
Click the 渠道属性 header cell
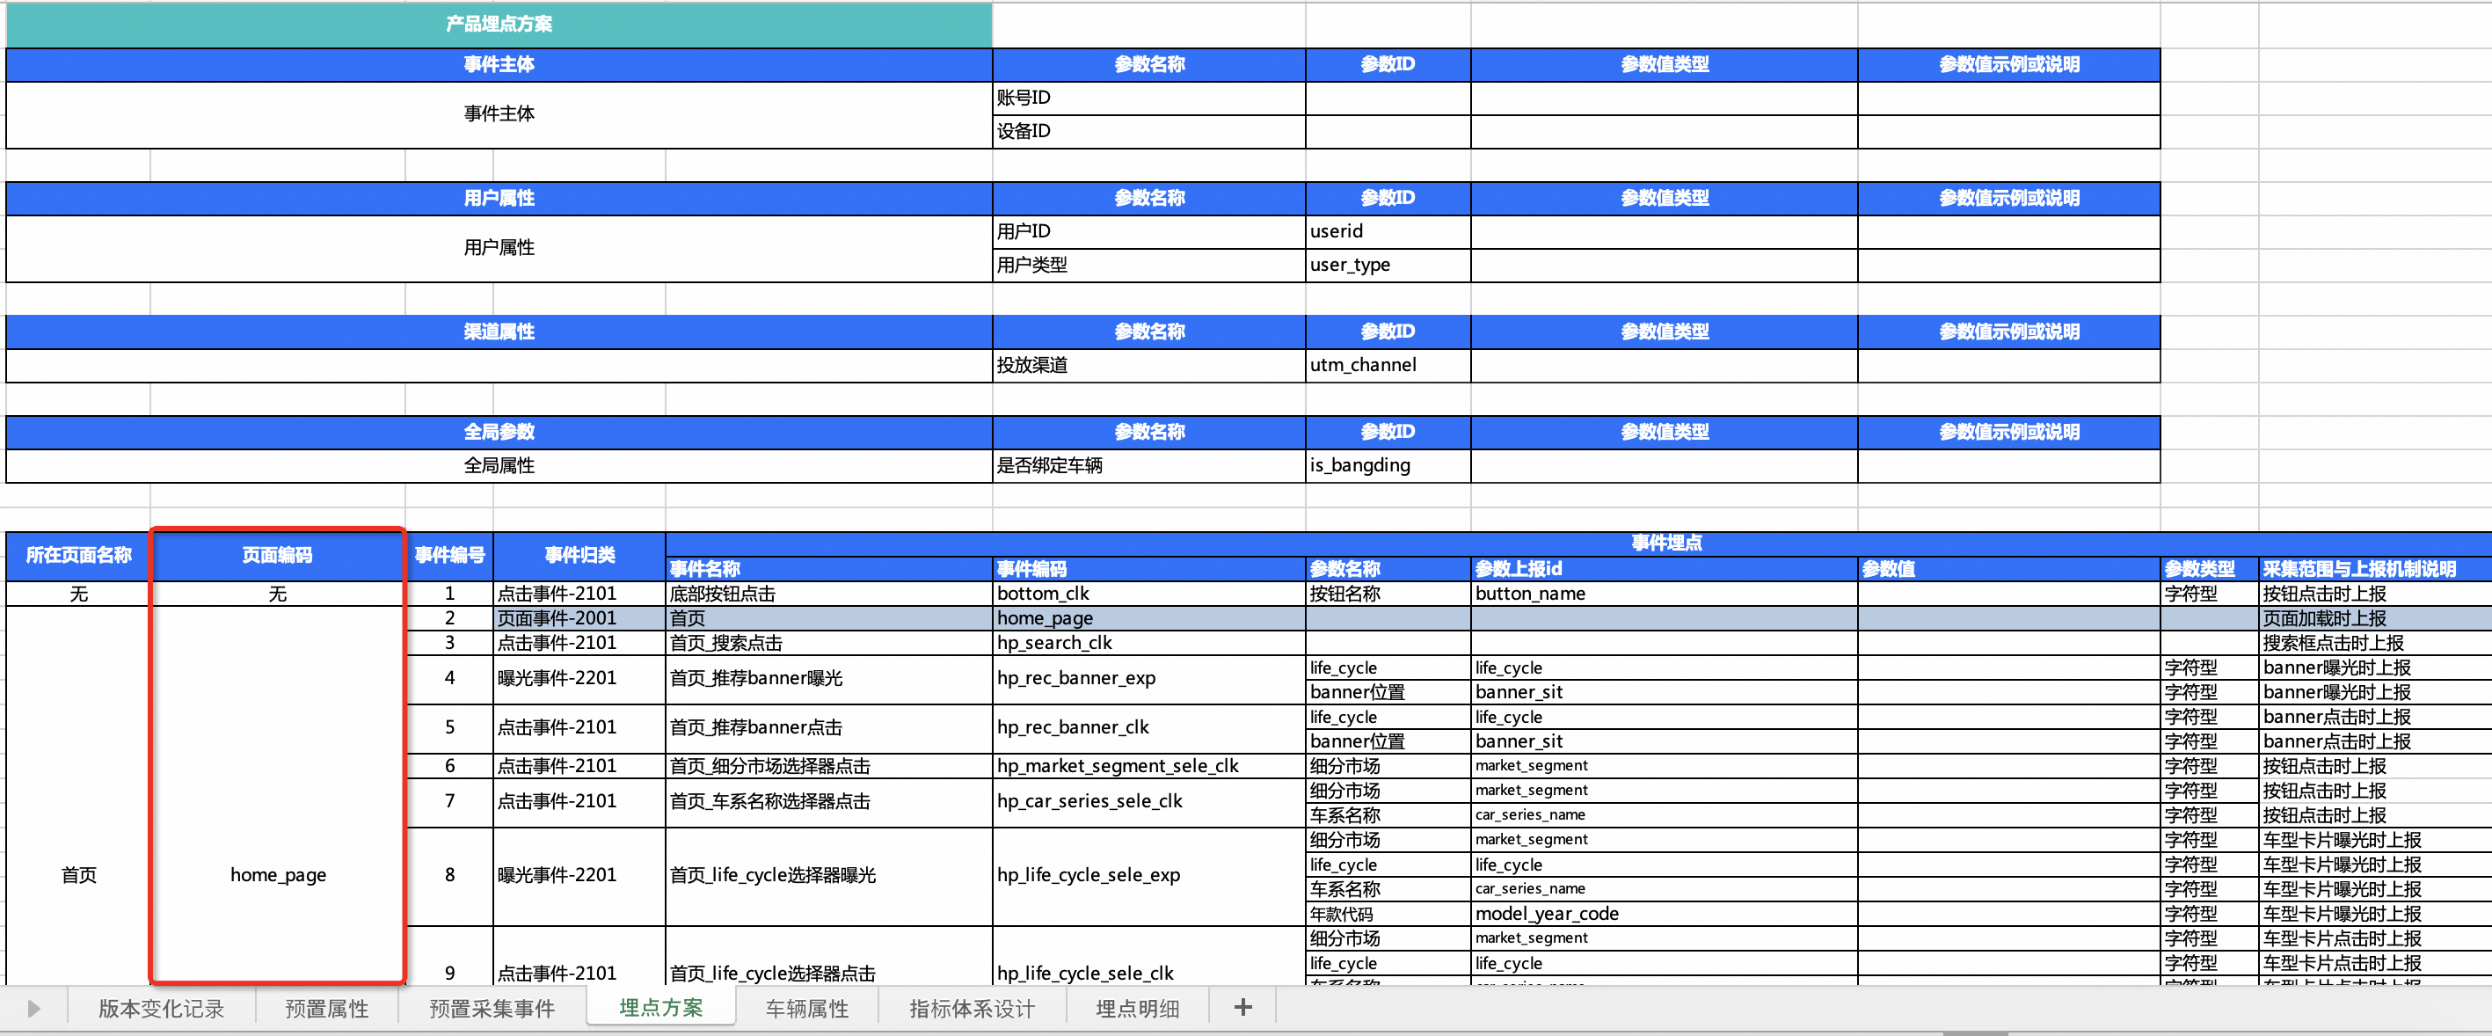coord(499,332)
